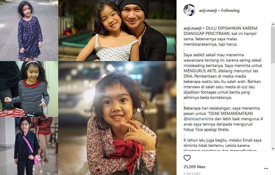The width and height of the screenshot is (275, 175).
Task: Select photo of man with girl smiling
Action: [x=117, y=30]
